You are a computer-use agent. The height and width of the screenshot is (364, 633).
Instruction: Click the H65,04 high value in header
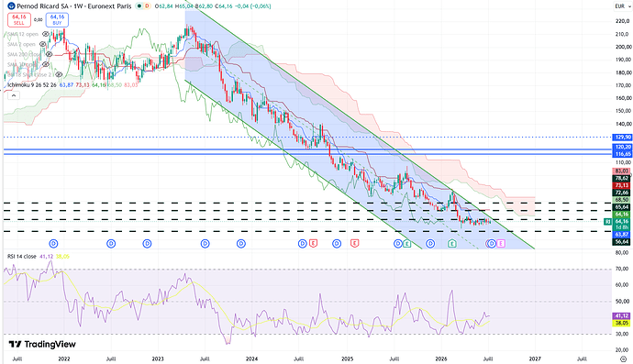[x=183, y=6]
